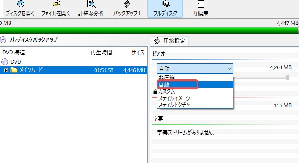Switch to 再編集 mode
The width and height of the screenshot is (299, 163).
coord(200,9)
